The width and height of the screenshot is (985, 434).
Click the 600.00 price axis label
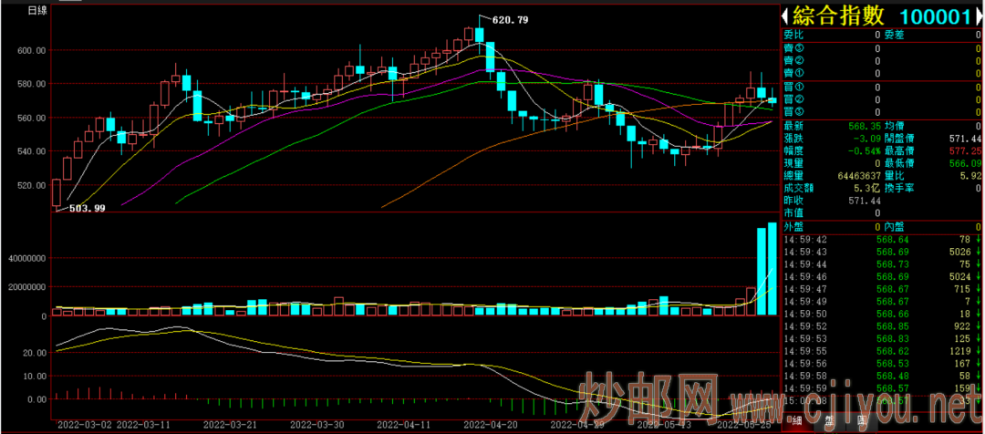[x=30, y=50]
